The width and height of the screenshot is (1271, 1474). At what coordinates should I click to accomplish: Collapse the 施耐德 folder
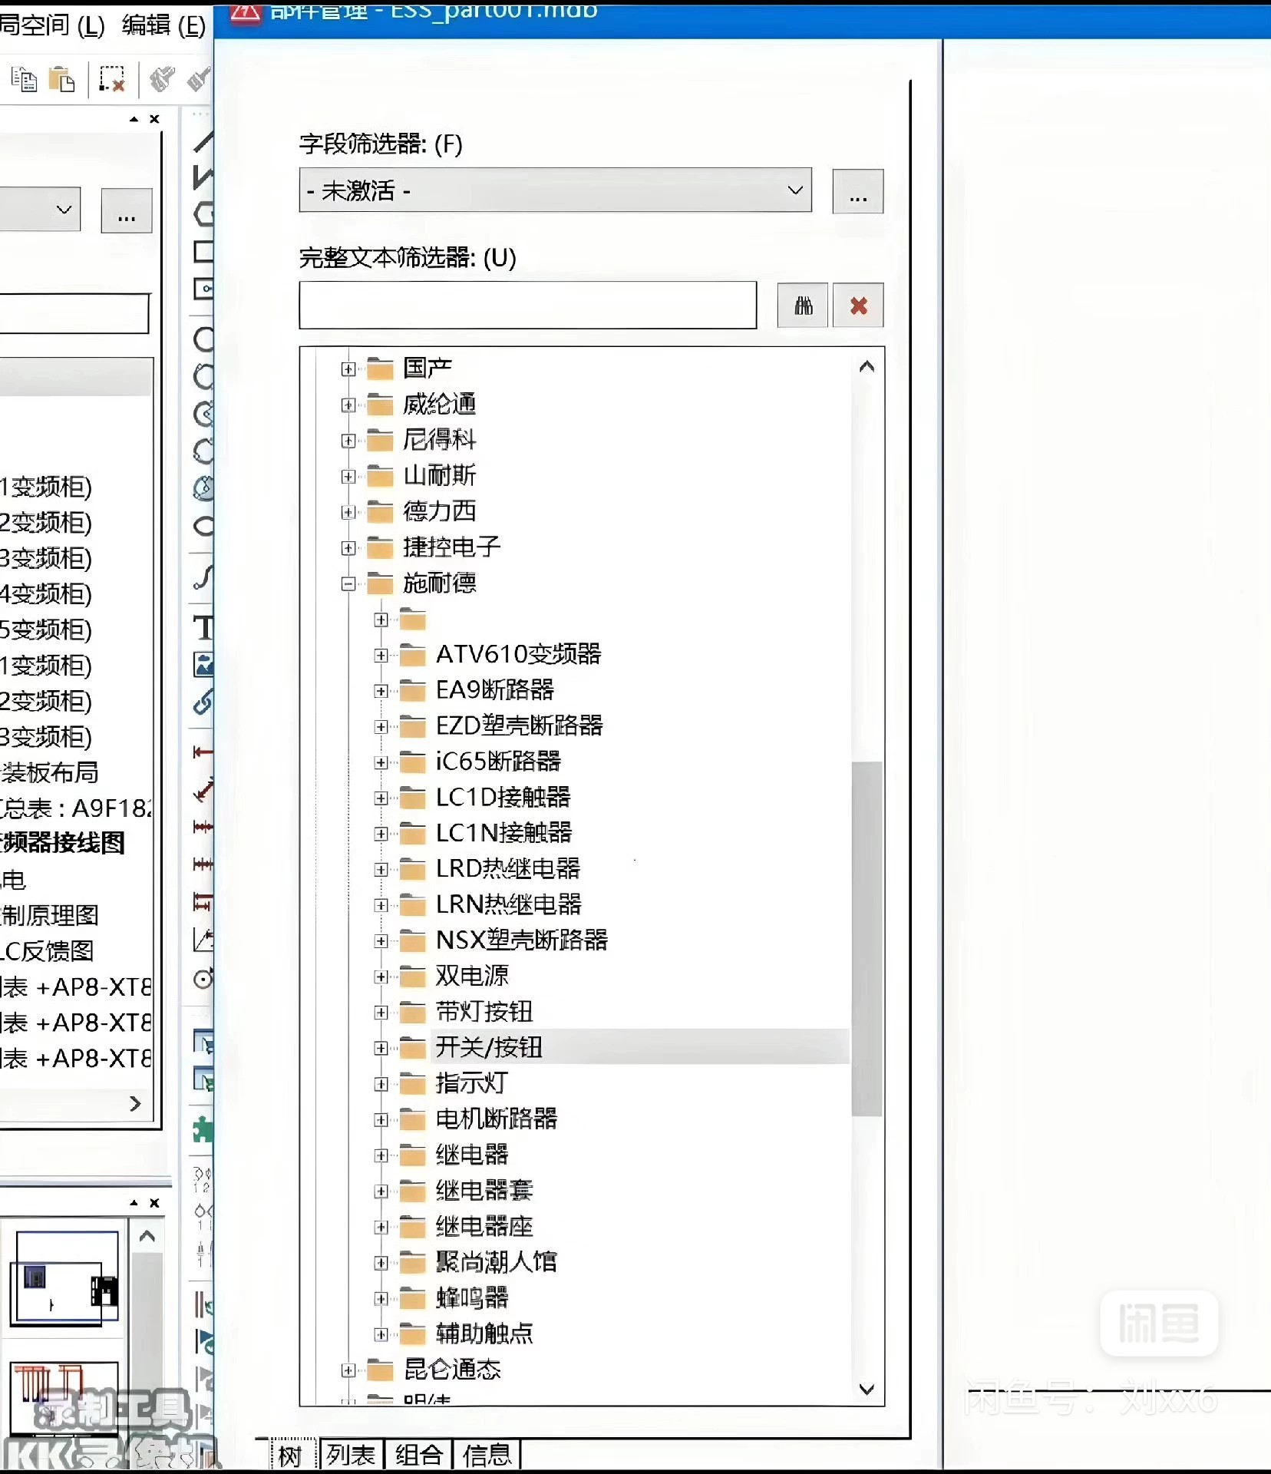point(348,584)
